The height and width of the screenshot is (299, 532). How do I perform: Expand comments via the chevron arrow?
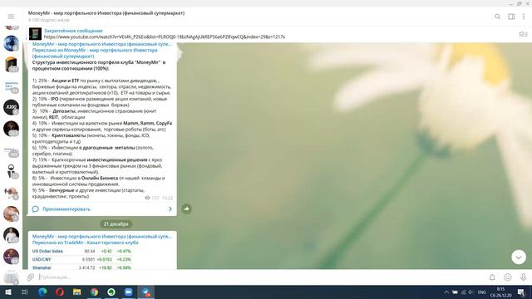pyautogui.click(x=170, y=208)
